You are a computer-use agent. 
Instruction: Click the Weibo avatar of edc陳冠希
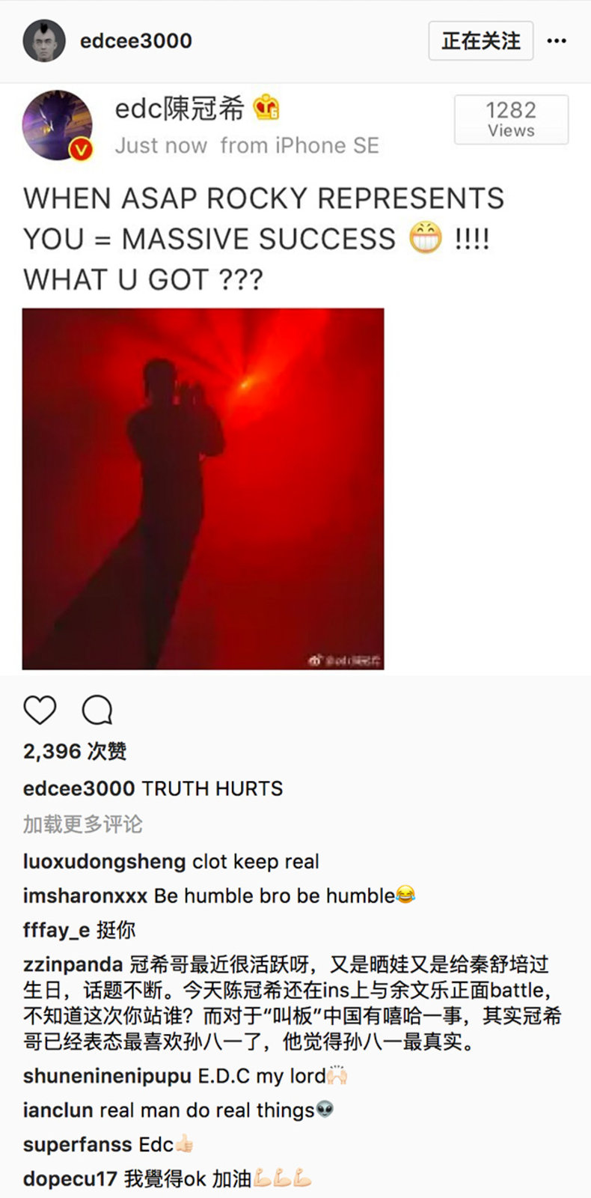[x=58, y=126]
